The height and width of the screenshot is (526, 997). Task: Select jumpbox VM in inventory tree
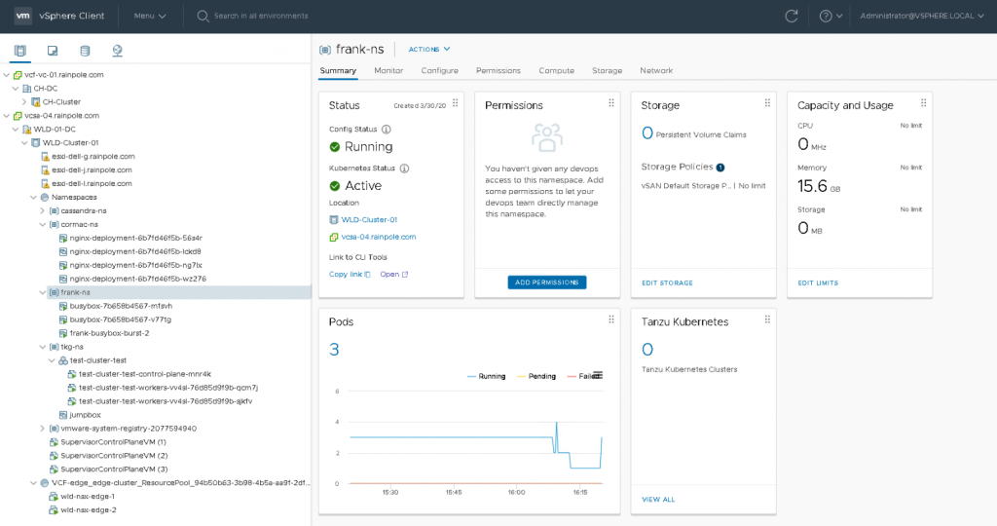[86, 414]
